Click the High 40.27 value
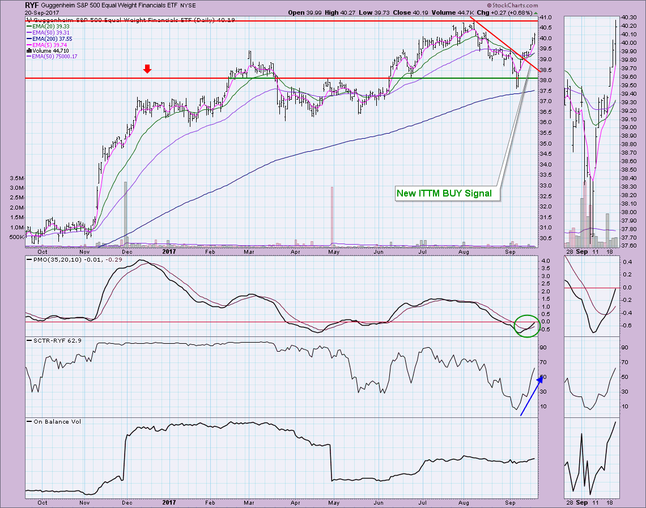The height and width of the screenshot is (508, 646). [x=340, y=13]
